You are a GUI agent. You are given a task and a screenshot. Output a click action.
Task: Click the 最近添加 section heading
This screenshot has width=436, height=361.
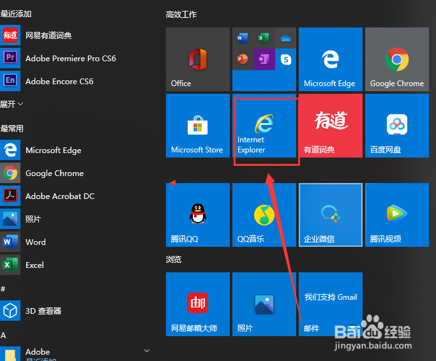click(15, 13)
